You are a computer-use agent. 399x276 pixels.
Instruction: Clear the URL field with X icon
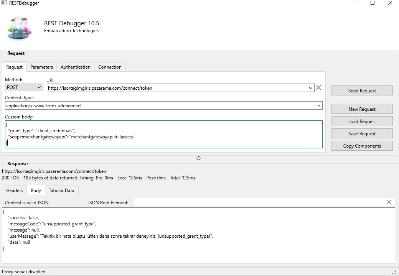(318, 88)
